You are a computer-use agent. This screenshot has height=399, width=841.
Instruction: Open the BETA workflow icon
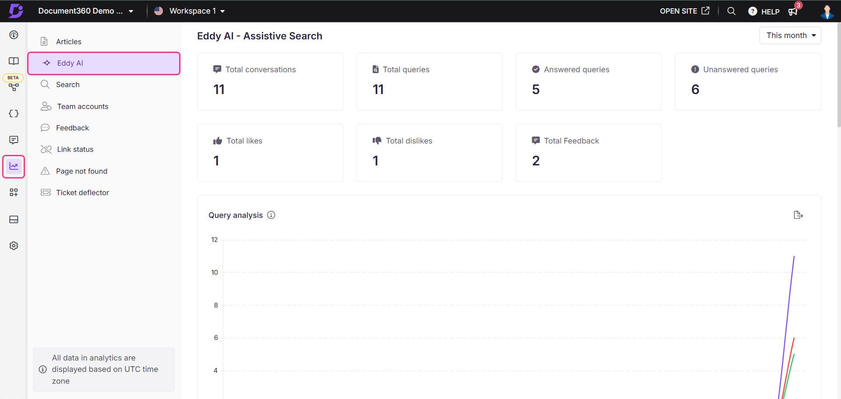[14, 87]
